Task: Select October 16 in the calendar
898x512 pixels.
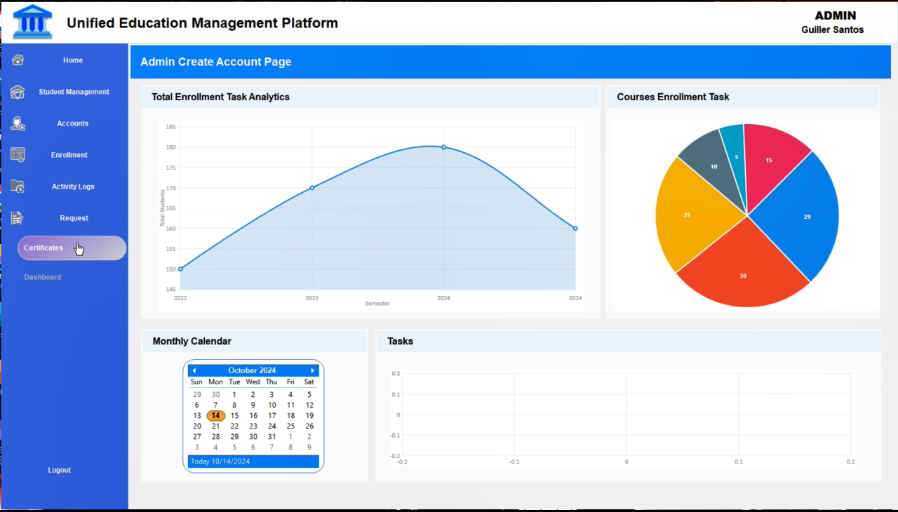Action: click(x=253, y=415)
